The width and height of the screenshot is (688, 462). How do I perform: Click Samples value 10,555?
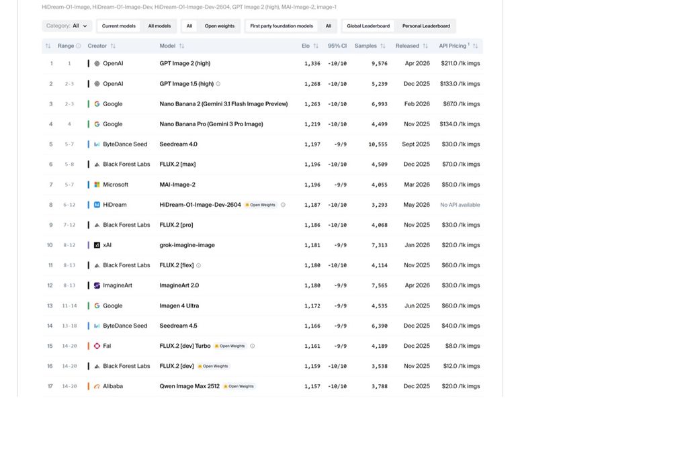[x=378, y=144]
